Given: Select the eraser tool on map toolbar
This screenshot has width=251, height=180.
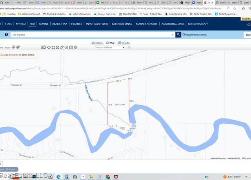Looking at the screenshot, I should click(x=66, y=47).
